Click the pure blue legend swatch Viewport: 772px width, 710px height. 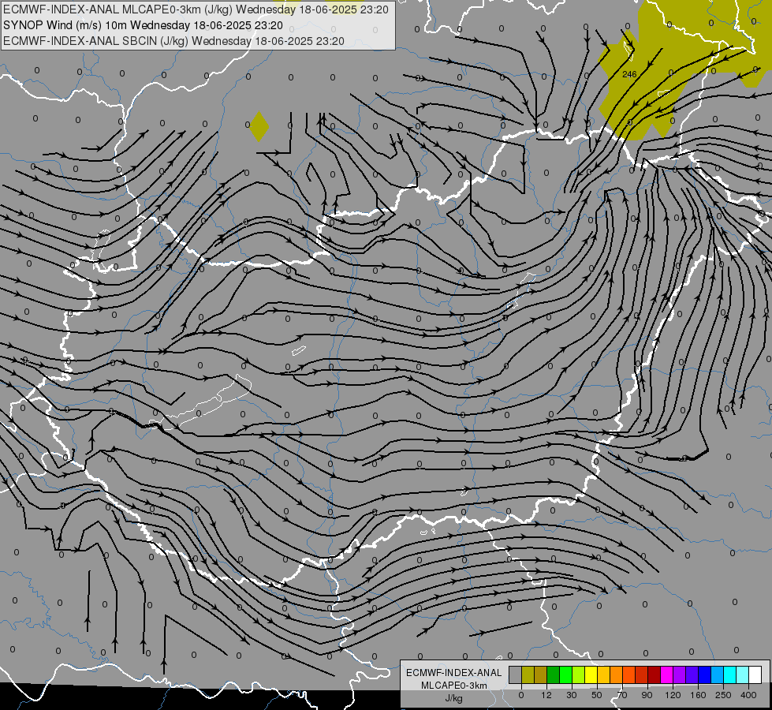click(x=704, y=675)
